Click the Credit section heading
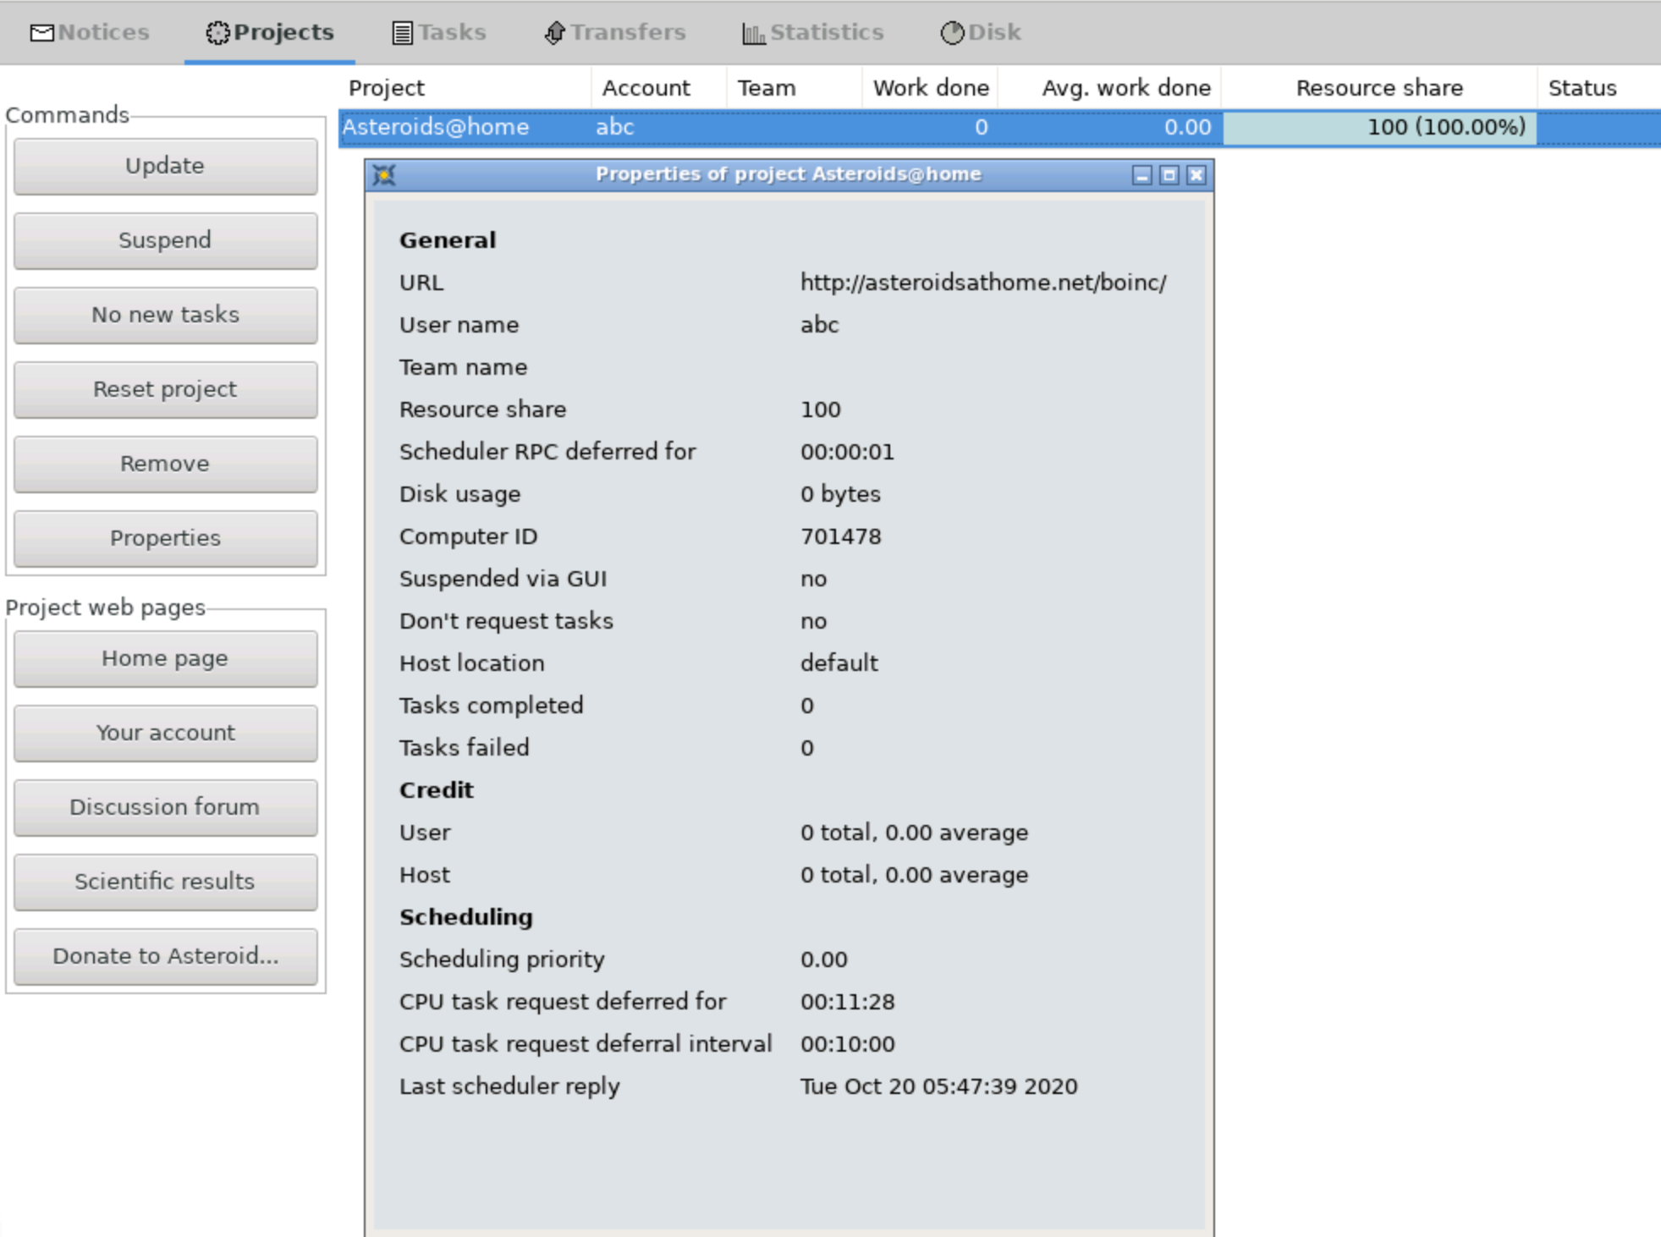This screenshot has width=1661, height=1237. click(x=437, y=790)
